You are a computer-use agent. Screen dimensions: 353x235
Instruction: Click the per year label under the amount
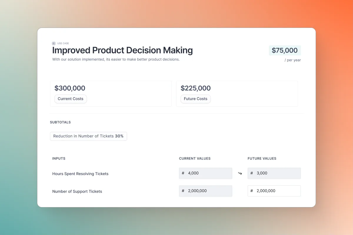[293, 60]
